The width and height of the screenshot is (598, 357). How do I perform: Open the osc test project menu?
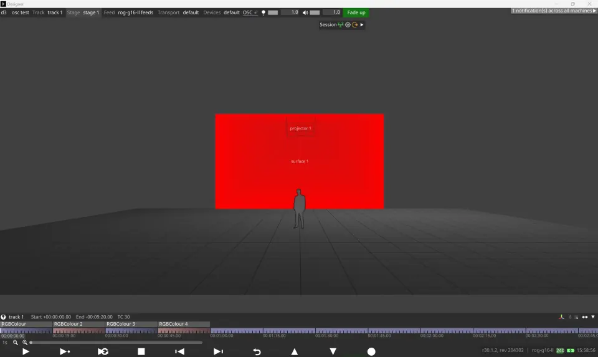point(20,12)
